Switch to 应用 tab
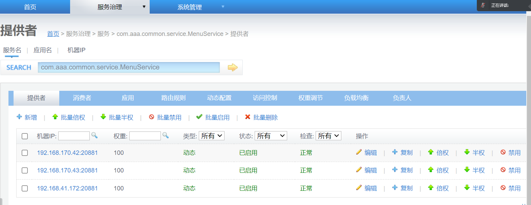Screen dimensions: 531x205 pyautogui.click(x=128, y=98)
